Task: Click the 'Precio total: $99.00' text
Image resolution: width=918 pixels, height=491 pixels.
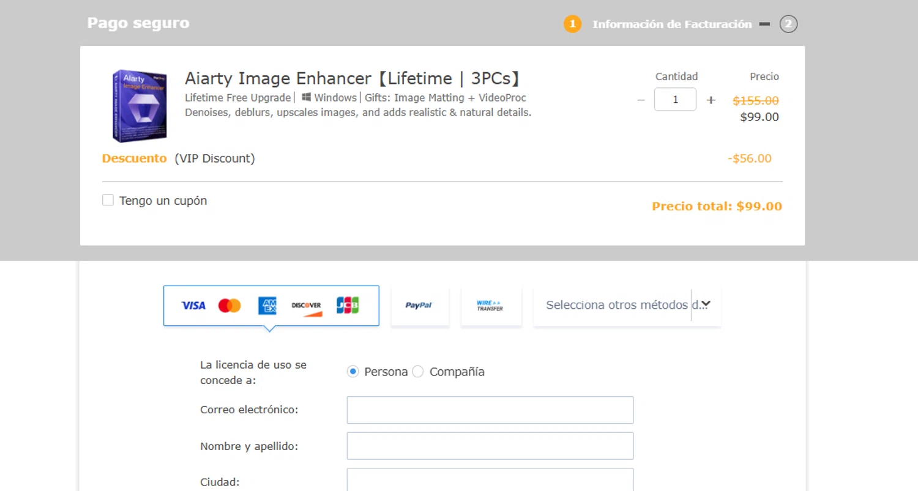Action: [x=717, y=206]
